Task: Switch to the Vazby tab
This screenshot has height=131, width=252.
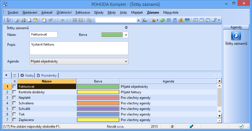Action: [27, 75]
